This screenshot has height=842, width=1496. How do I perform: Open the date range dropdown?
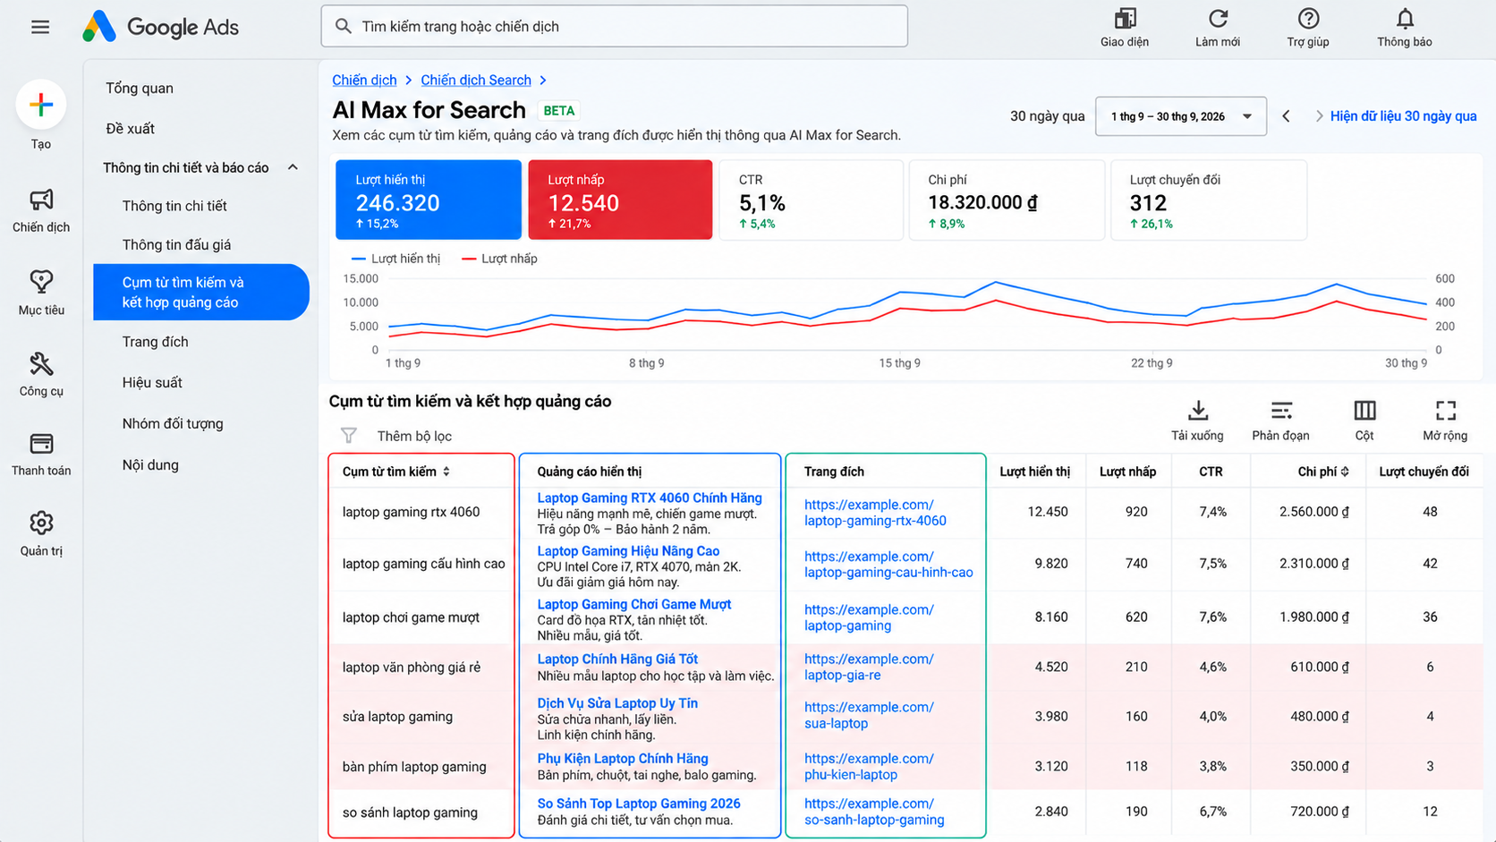point(1181,116)
